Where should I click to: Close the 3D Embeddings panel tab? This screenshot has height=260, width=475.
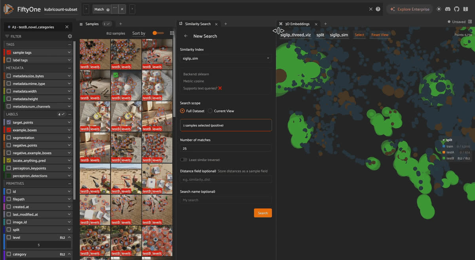316,24
